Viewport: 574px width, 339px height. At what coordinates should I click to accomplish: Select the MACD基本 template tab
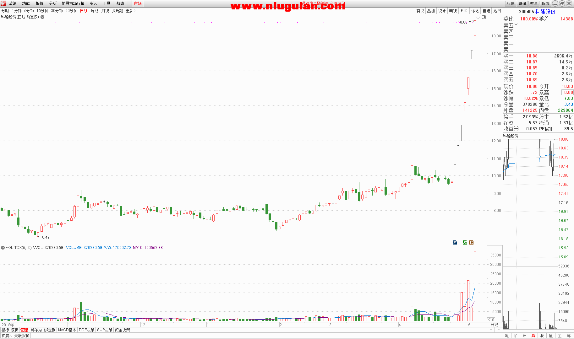click(67, 330)
